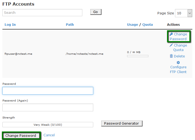Click the disk usage progress bar
The image size is (195, 140).
[138, 56]
